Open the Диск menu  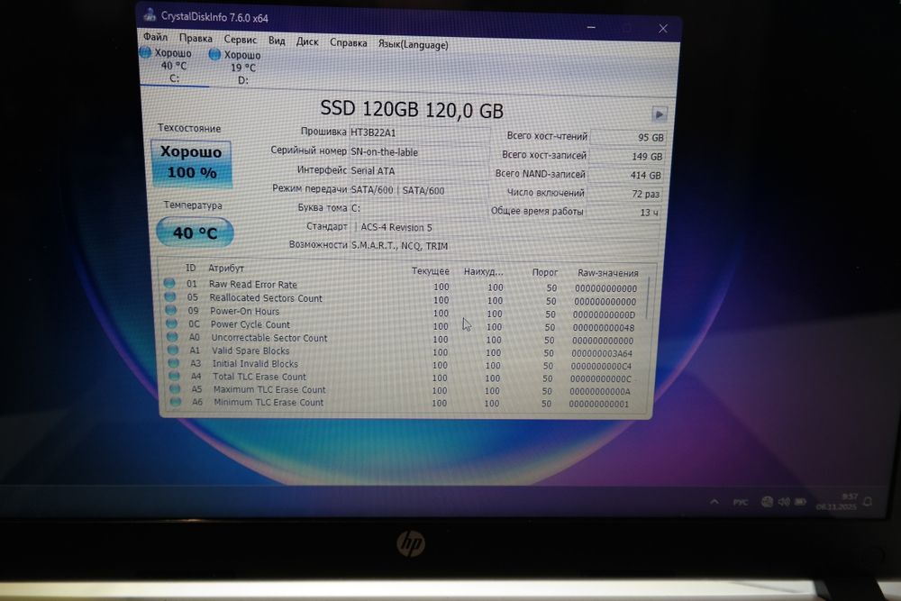coord(307,41)
